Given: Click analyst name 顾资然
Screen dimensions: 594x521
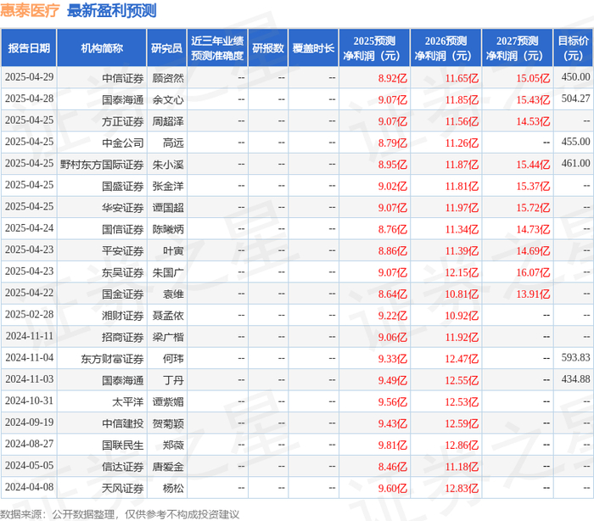Looking at the screenshot, I should pos(168,78).
